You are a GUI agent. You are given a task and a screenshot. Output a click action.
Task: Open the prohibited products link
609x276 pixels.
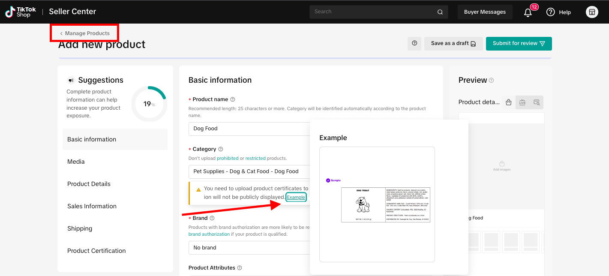coord(227,158)
